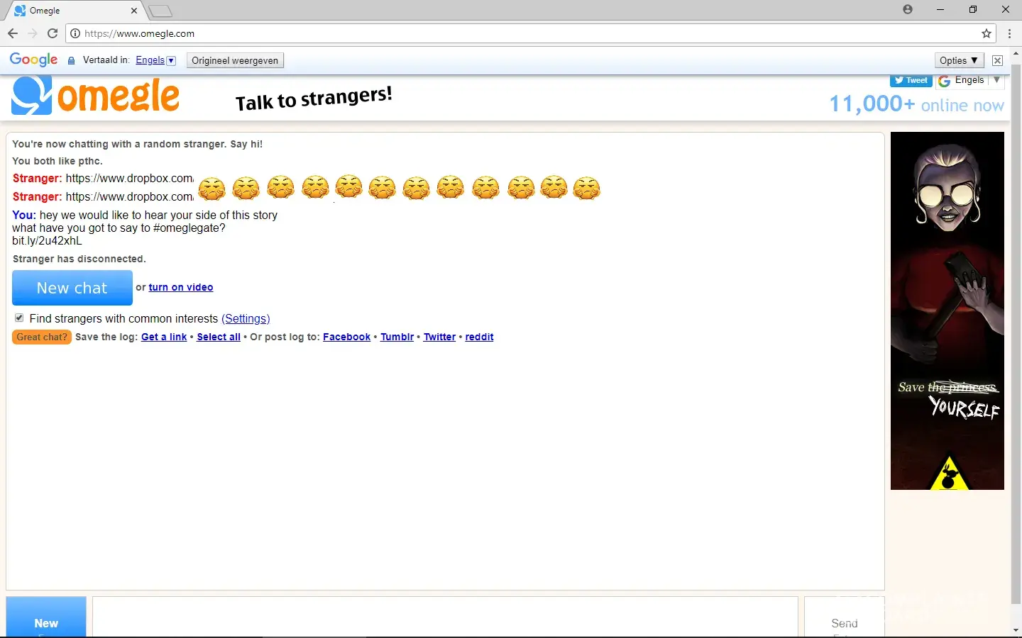Post log to reddit

coord(479,337)
